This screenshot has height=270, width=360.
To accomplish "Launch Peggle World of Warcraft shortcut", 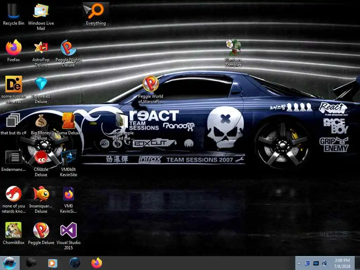I will pyautogui.click(x=150, y=90).
